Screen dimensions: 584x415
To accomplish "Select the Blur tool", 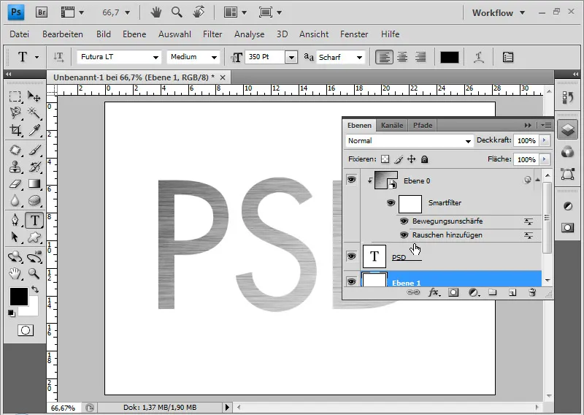I will [x=15, y=201].
